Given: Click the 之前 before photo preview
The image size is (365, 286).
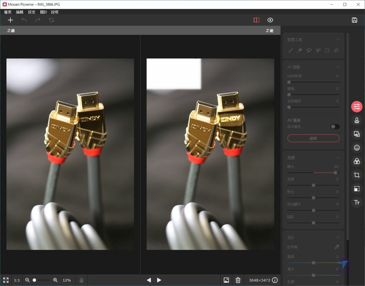Looking at the screenshot, I should [x=70, y=154].
